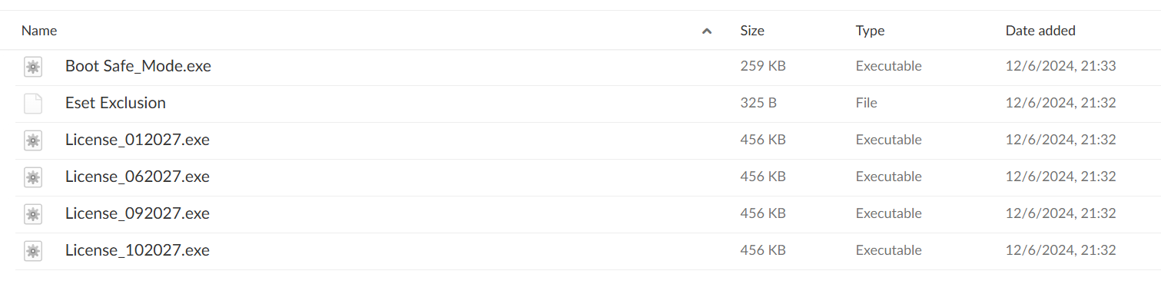The image size is (1161, 294).
Task: Open the Eset Exclusion file name
Action: coord(115,103)
